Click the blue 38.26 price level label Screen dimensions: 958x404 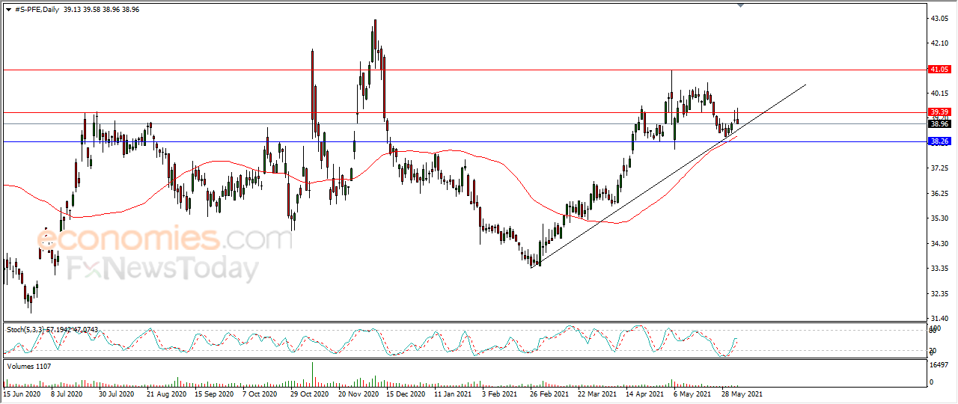(x=939, y=141)
